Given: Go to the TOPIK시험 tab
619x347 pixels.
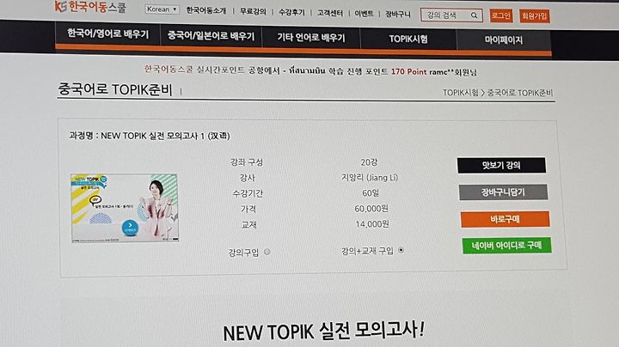Looking at the screenshot, I should 408,39.
